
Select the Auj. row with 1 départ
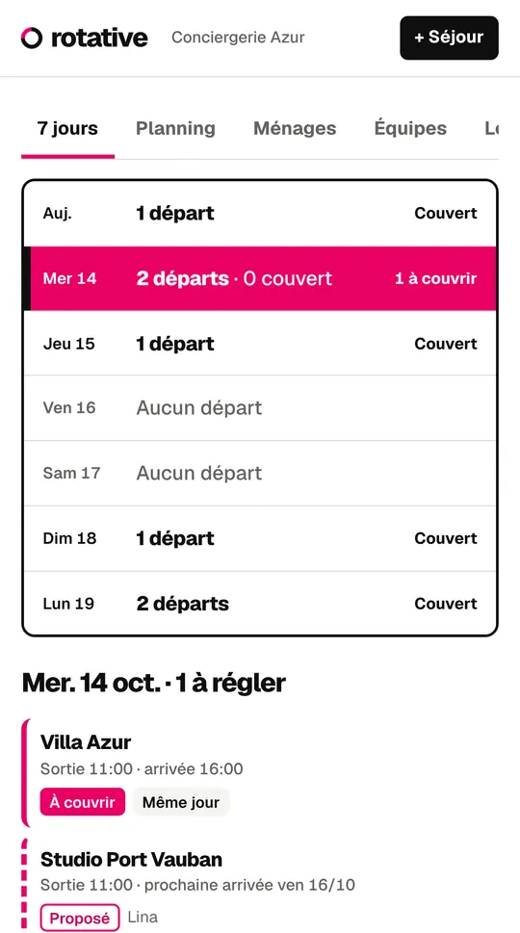point(260,214)
